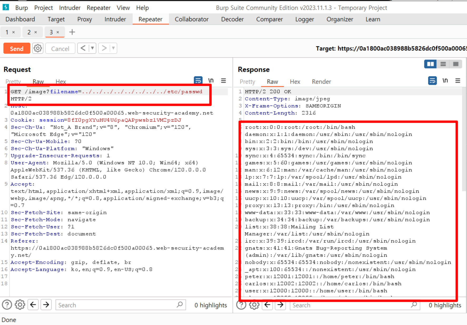Open the Logger tab

(305, 19)
